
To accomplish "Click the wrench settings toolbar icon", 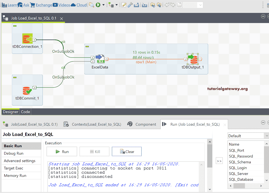I will [130, 5].
